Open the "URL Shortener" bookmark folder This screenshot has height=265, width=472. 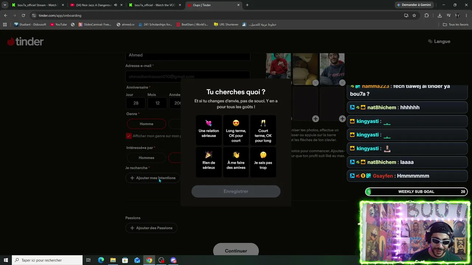coord(226,25)
